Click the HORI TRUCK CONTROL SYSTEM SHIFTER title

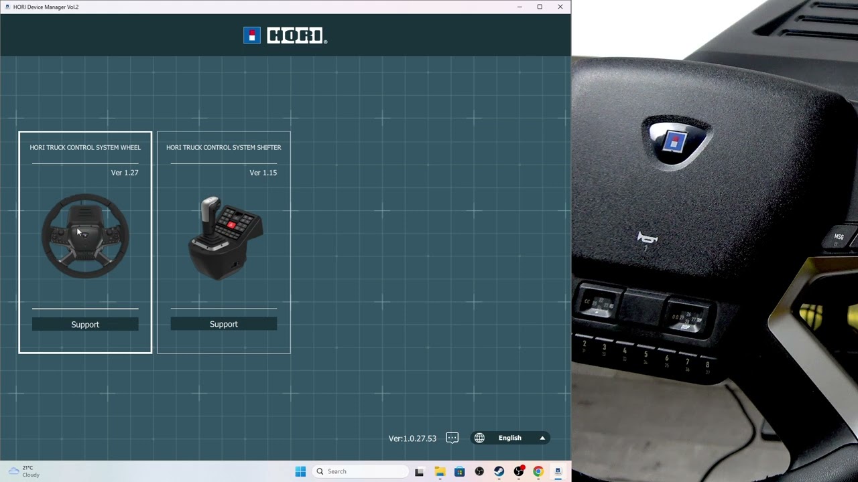click(223, 147)
